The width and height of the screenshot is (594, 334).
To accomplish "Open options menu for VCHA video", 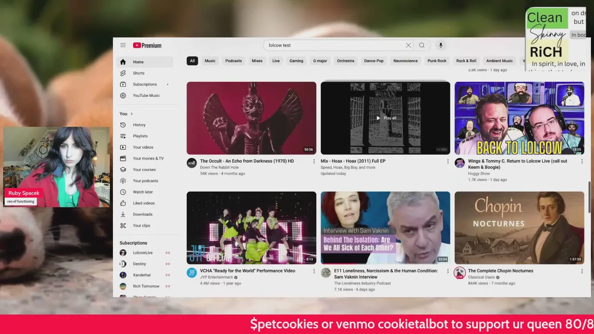I will pos(314,271).
